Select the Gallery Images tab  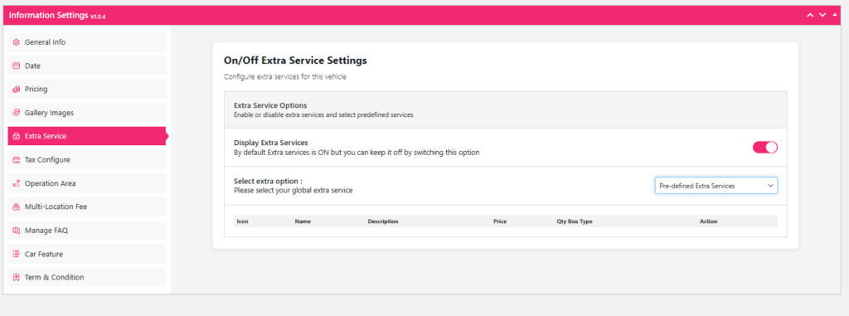pos(86,113)
